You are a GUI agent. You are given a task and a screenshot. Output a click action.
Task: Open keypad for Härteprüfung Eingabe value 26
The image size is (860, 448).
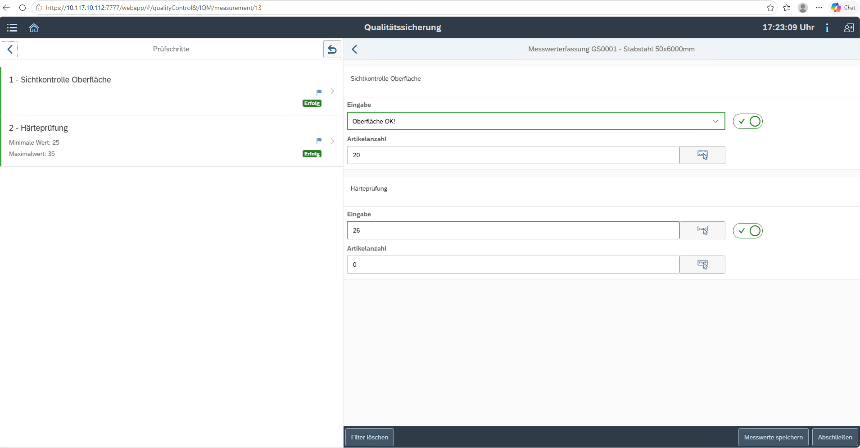pyautogui.click(x=702, y=230)
